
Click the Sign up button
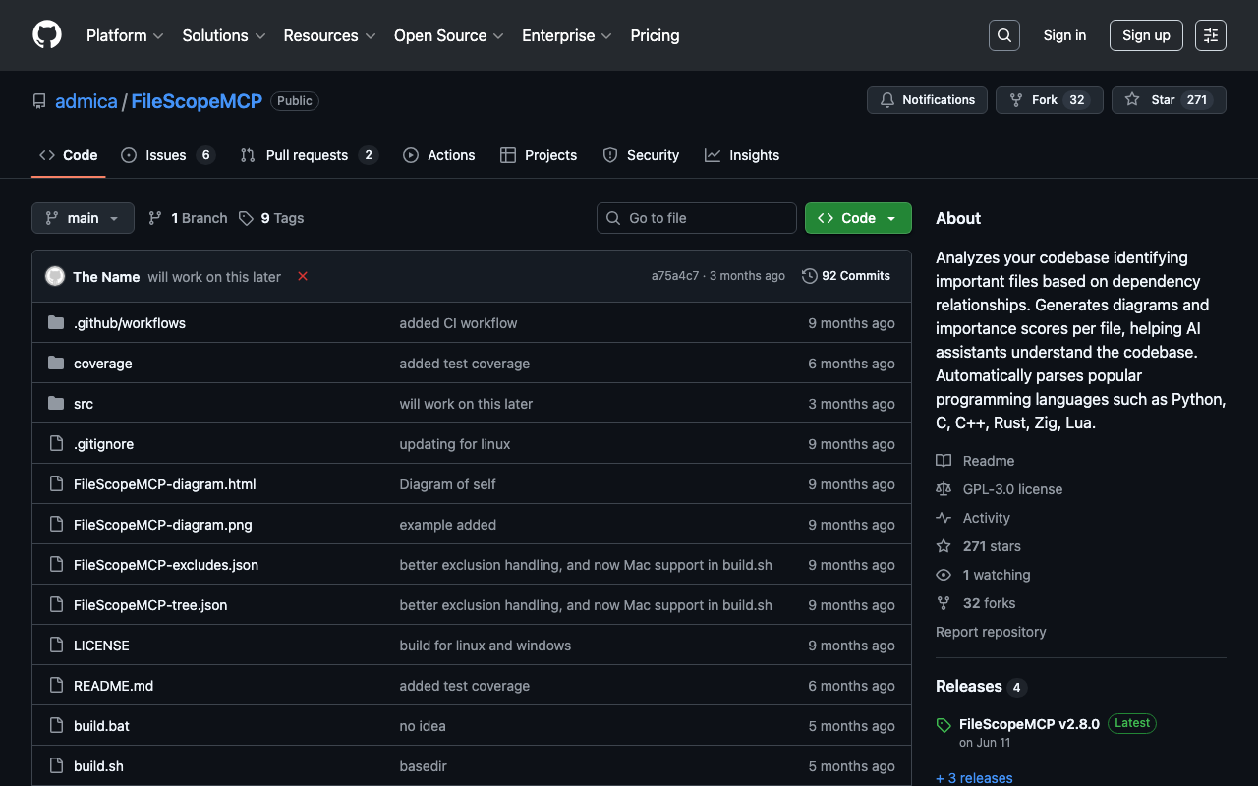pyautogui.click(x=1146, y=35)
